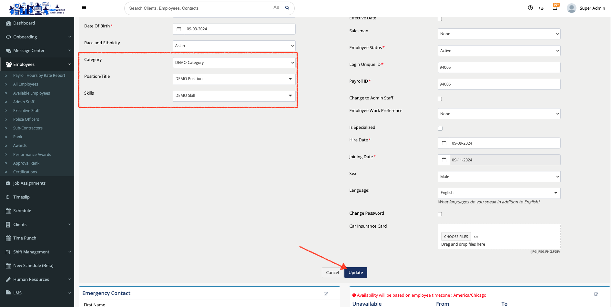Expand the Language selection dropdown

pos(499,193)
